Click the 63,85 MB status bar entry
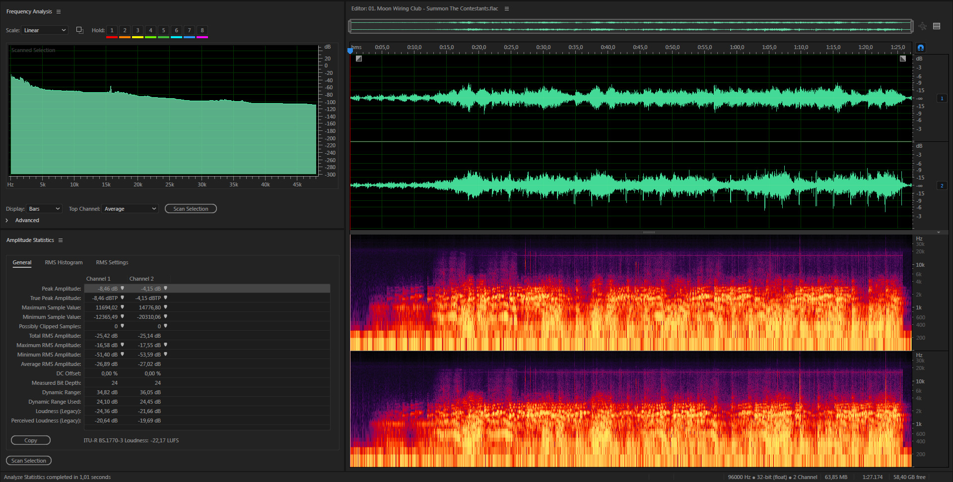This screenshot has width=953, height=482. point(836,477)
